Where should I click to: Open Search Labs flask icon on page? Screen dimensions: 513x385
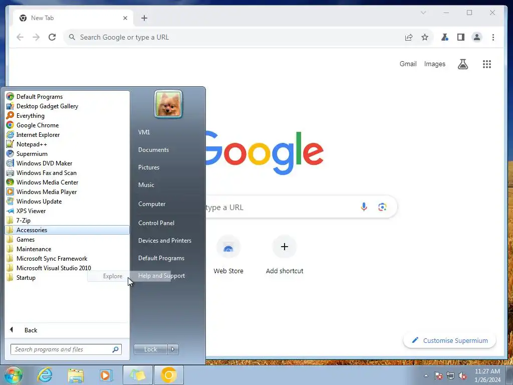coord(462,64)
